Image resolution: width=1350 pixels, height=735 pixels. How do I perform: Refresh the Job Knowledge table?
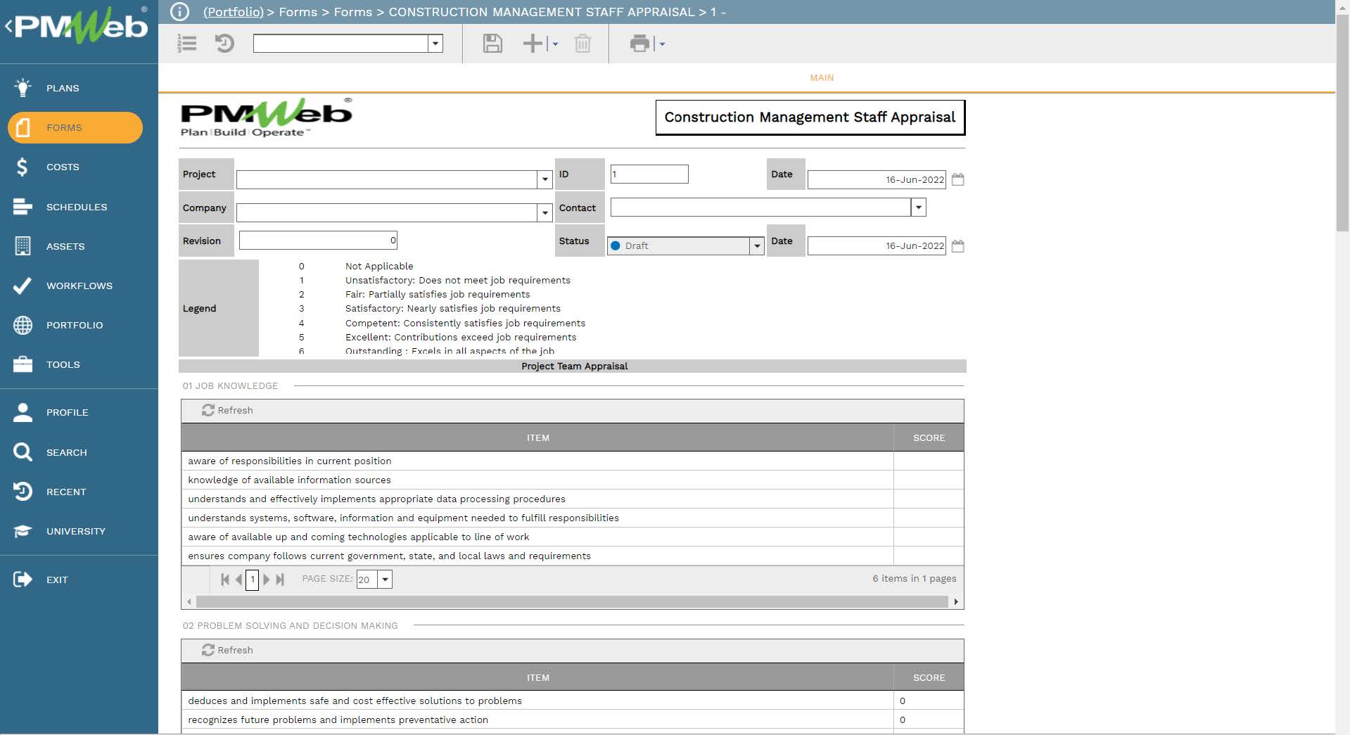click(x=227, y=411)
